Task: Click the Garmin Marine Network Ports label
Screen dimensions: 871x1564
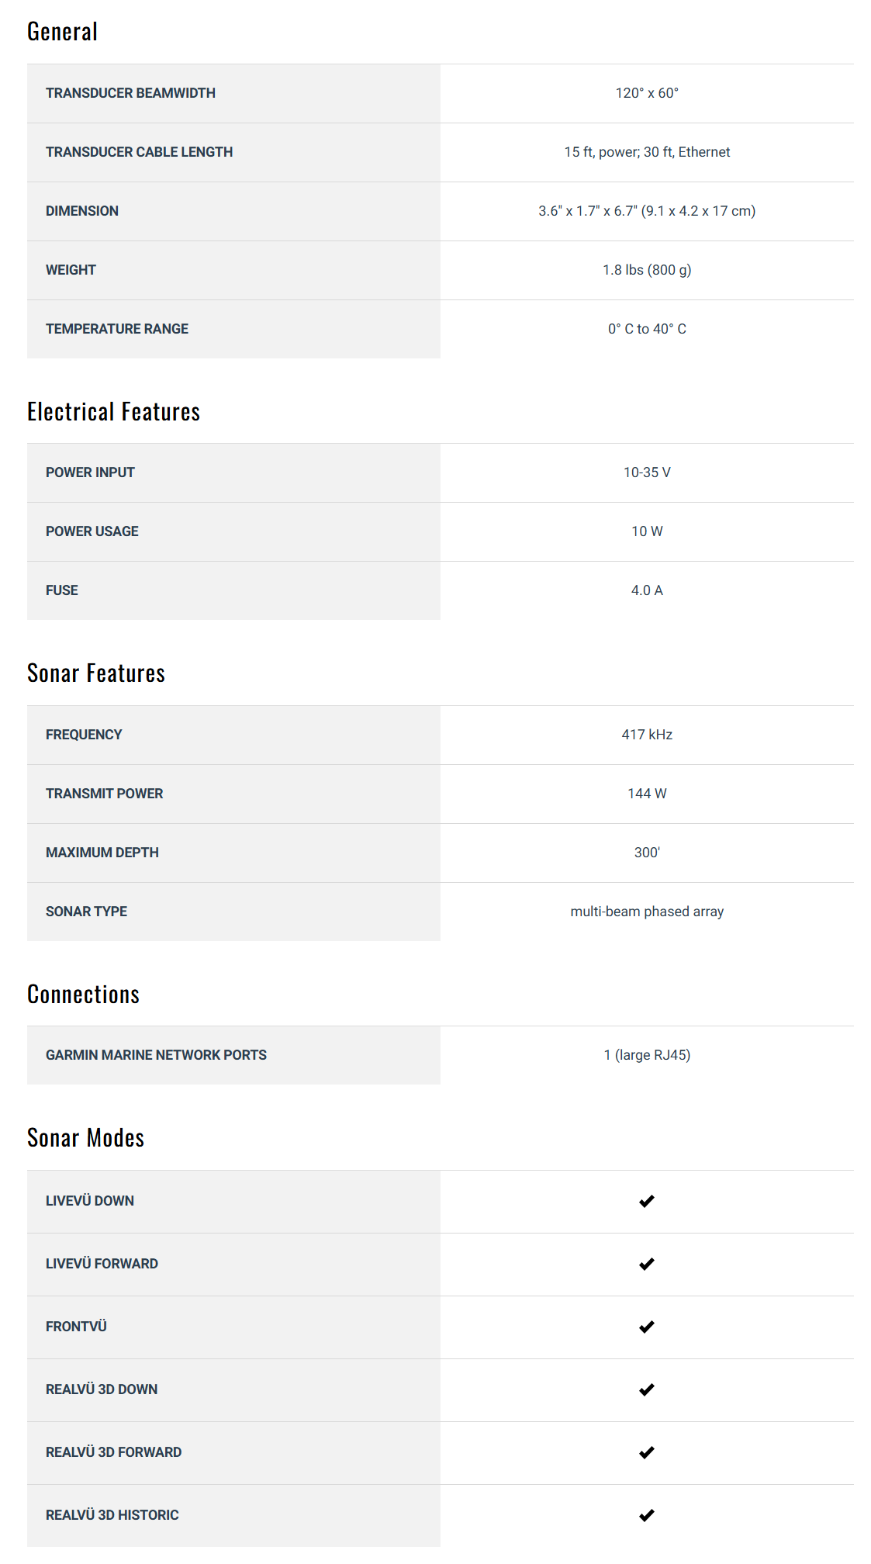Action: click(156, 1055)
